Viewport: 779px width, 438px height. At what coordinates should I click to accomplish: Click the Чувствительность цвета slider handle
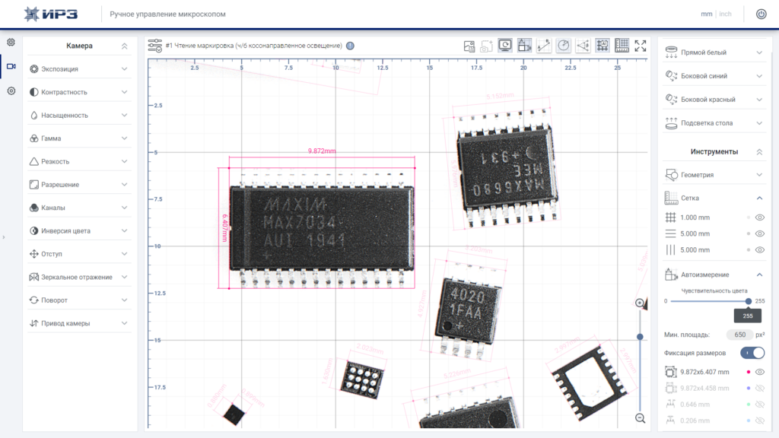(749, 301)
